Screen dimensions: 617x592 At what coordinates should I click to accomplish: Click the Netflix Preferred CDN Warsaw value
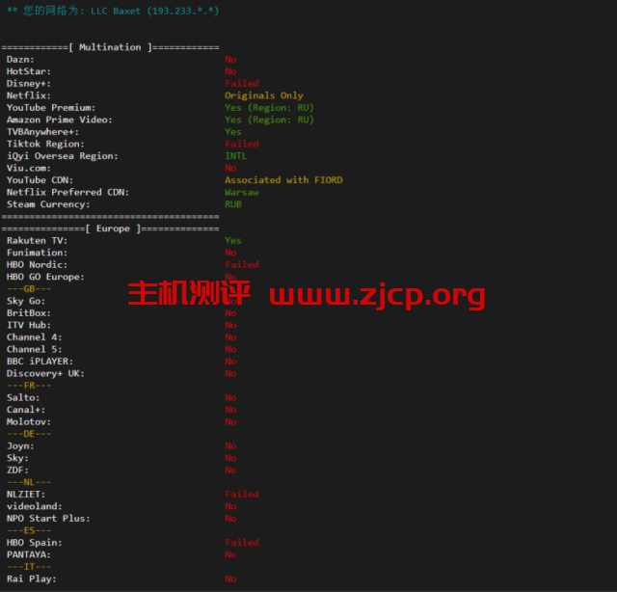pos(242,193)
